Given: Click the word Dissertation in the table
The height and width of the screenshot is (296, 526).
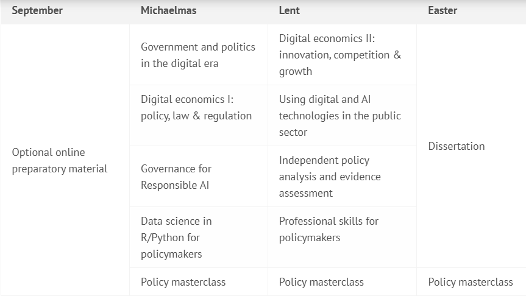Looking at the screenshot, I should click(457, 146).
